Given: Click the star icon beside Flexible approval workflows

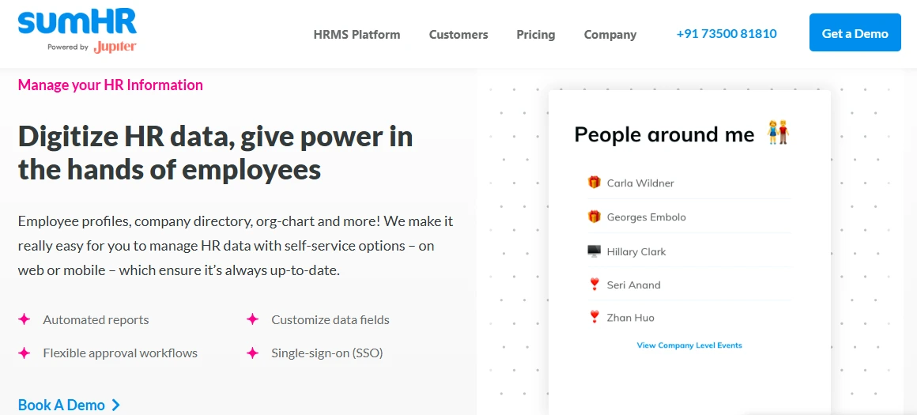Looking at the screenshot, I should (24, 353).
